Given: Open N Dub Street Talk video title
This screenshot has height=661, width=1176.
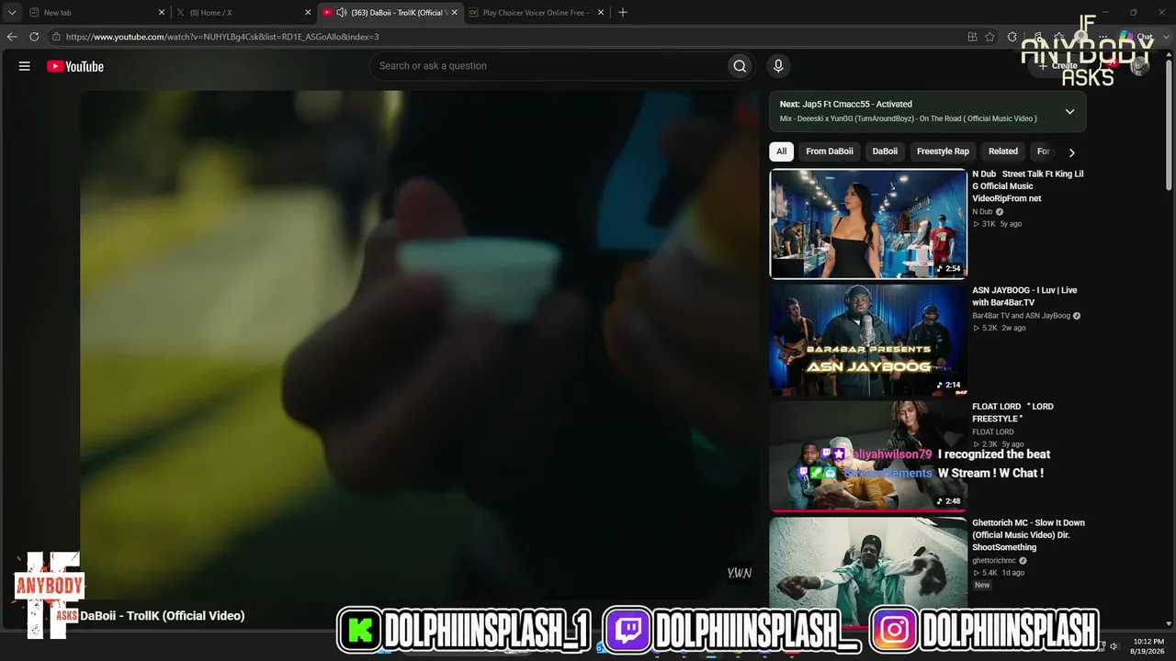Looking at the screenshot, I should [x=1028, y=186].
